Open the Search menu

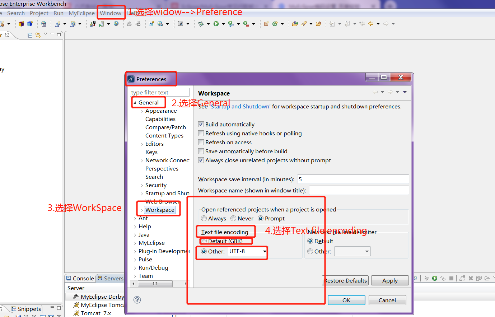(16, 13)
